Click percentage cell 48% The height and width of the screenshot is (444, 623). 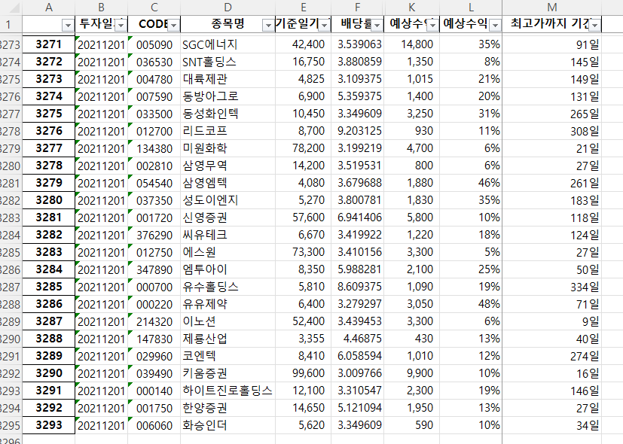471,304
